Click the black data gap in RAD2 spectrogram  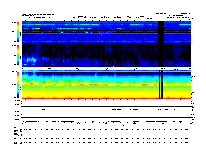[x=161, y=32]
